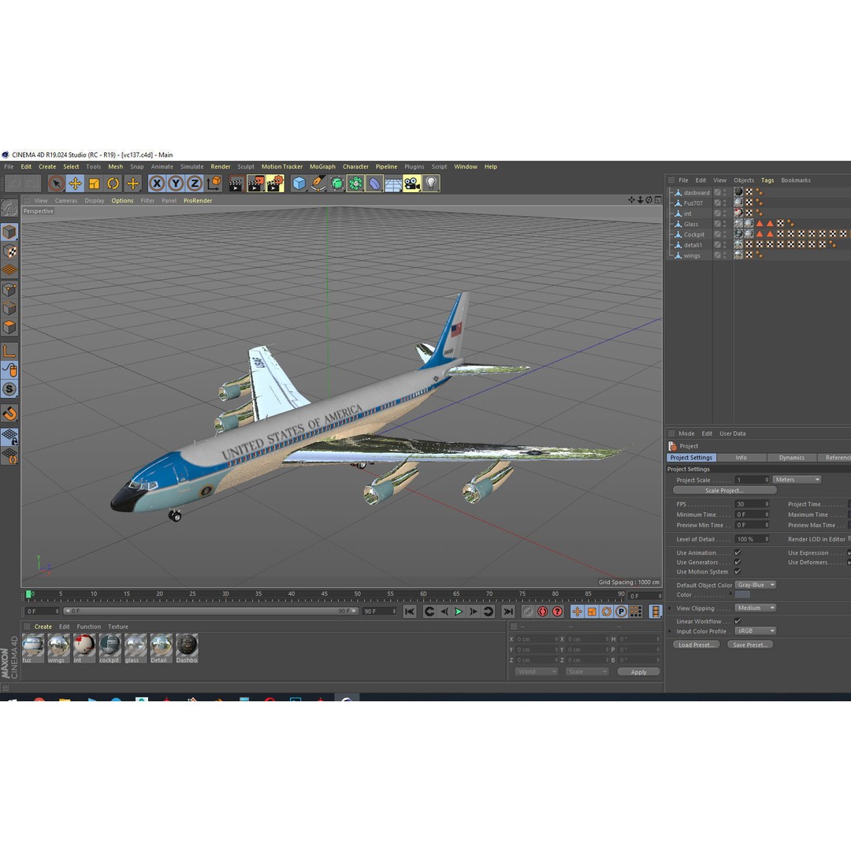Select the wings material thumbnail
Screen dimensions: 851x851
(x=58, y=648)
